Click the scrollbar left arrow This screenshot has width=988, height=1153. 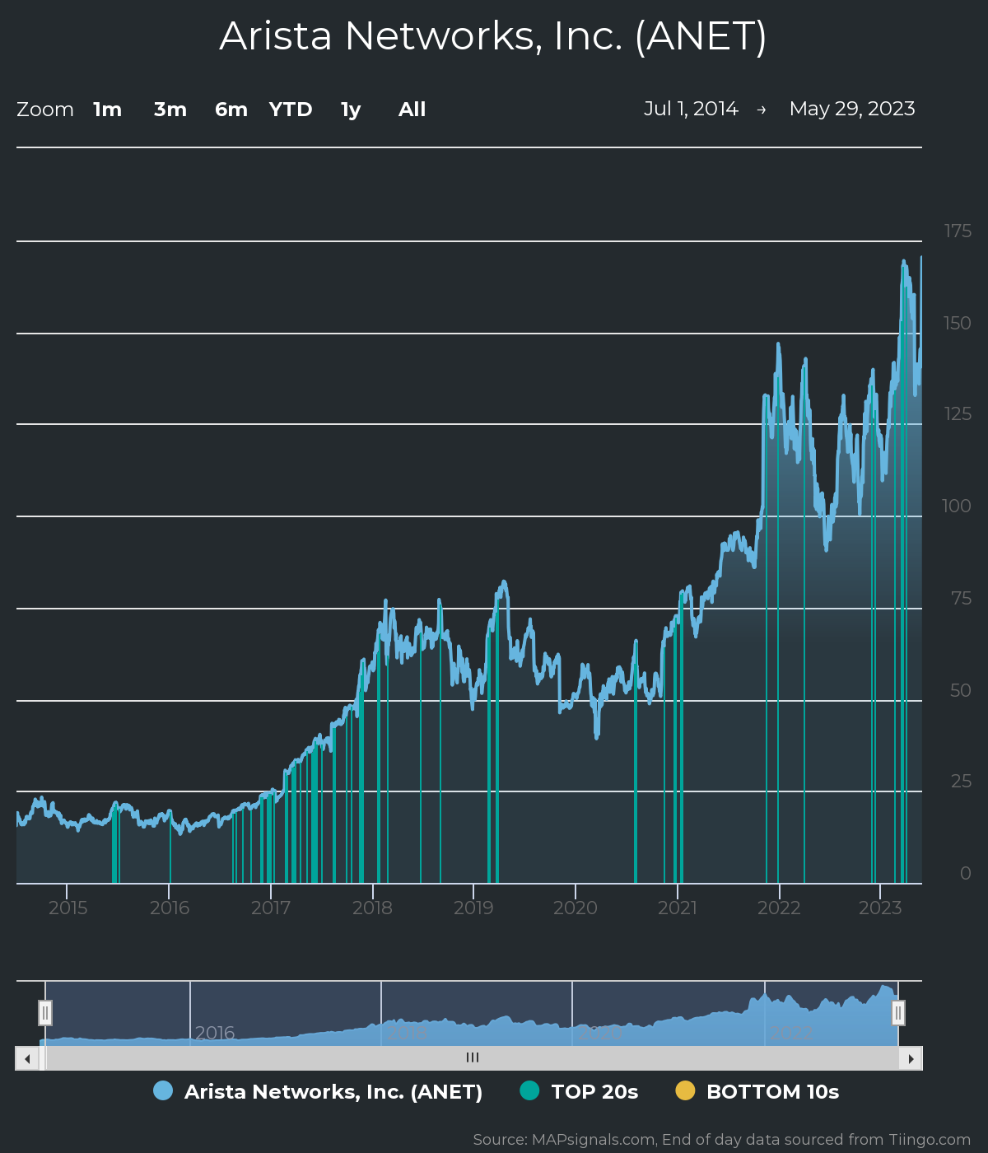(27, 1058)
